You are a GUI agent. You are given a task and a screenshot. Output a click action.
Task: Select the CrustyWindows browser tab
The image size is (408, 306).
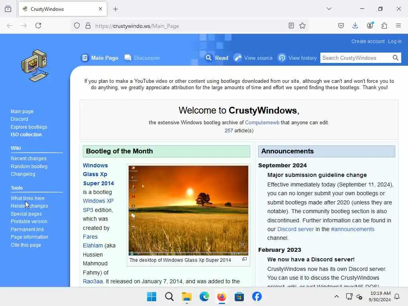click(x=63, y=9)
